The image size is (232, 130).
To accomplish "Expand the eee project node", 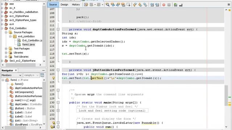I will [x=2, y=4].
